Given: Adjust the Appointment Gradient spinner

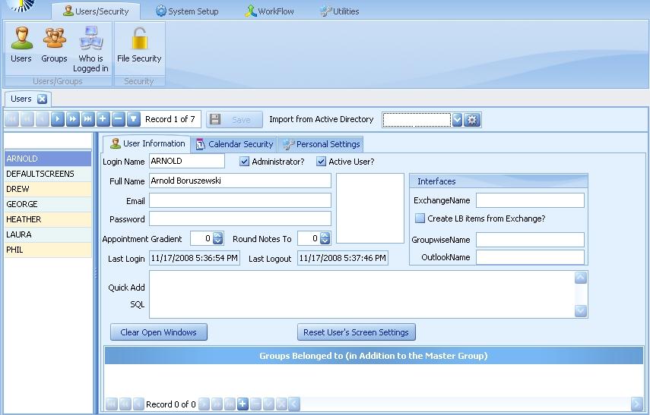Looking at the screenshot, I should pyautogui.click(x=218, y=238).
